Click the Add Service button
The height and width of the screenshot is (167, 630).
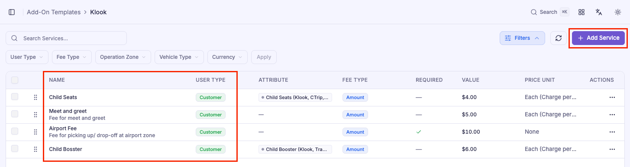pos(598,38)
